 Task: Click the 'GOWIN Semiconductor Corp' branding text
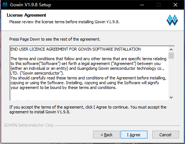(29, 125)
